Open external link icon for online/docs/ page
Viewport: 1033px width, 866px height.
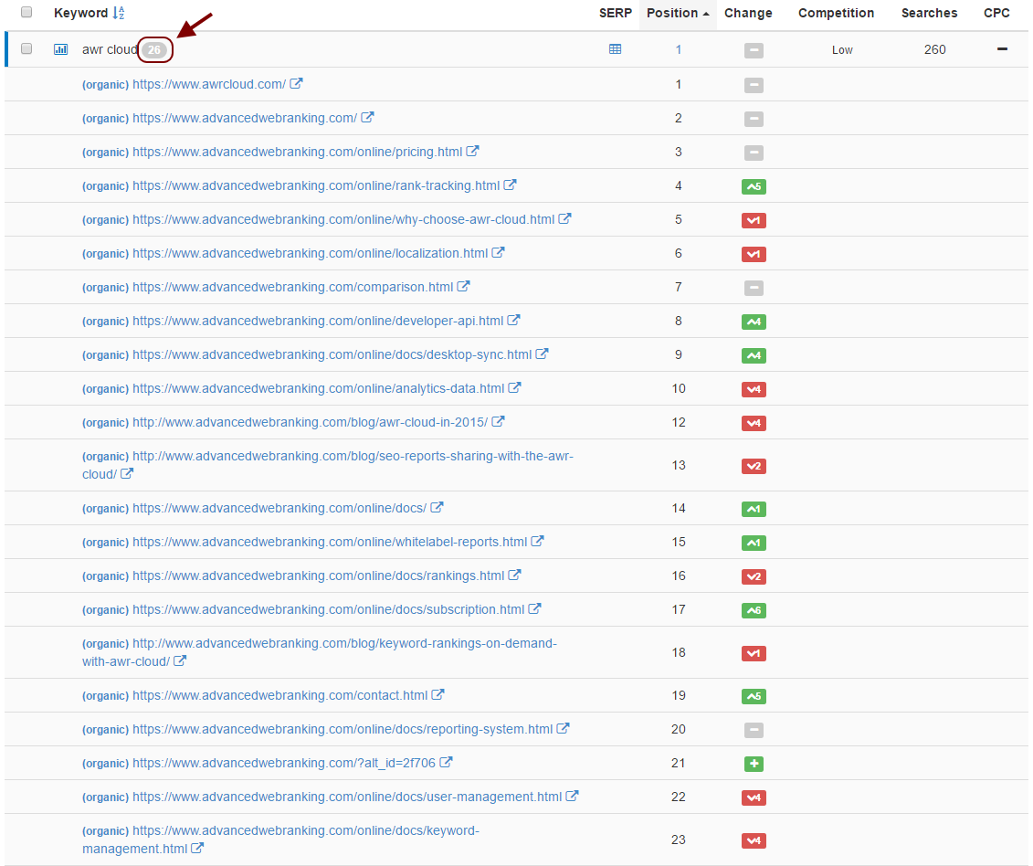click(437, 508)
